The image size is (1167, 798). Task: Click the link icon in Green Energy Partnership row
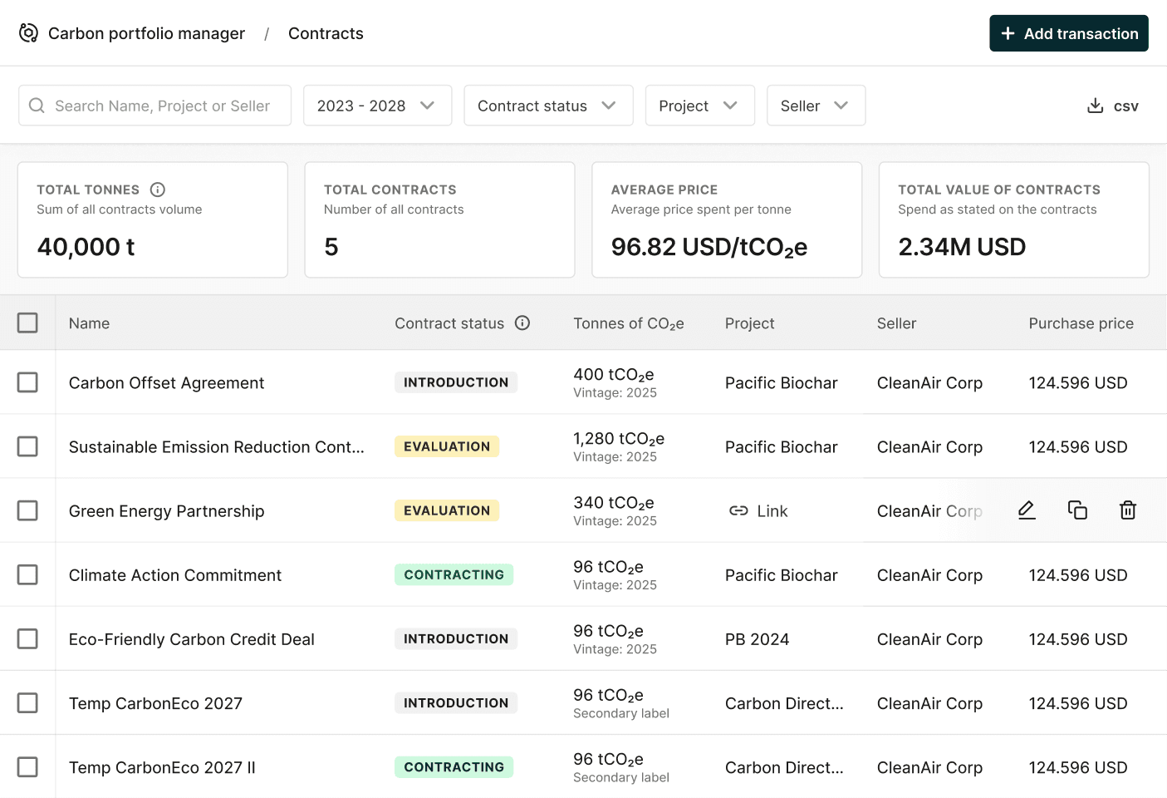738,511
